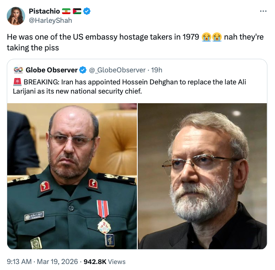Open the Globe Observer account name
The image size is (275, 270).
point(52,70)
